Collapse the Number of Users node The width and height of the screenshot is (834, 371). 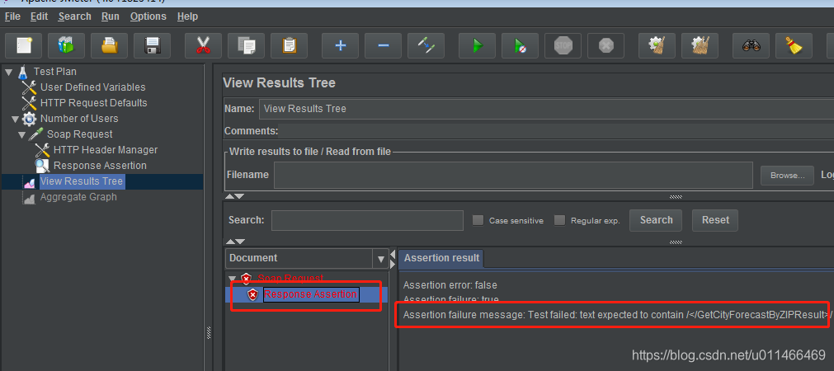click(15, 119)
